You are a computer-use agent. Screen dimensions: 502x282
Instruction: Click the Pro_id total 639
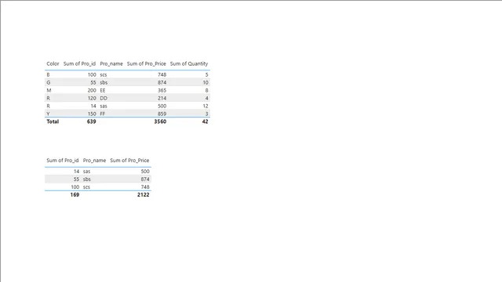91,121
